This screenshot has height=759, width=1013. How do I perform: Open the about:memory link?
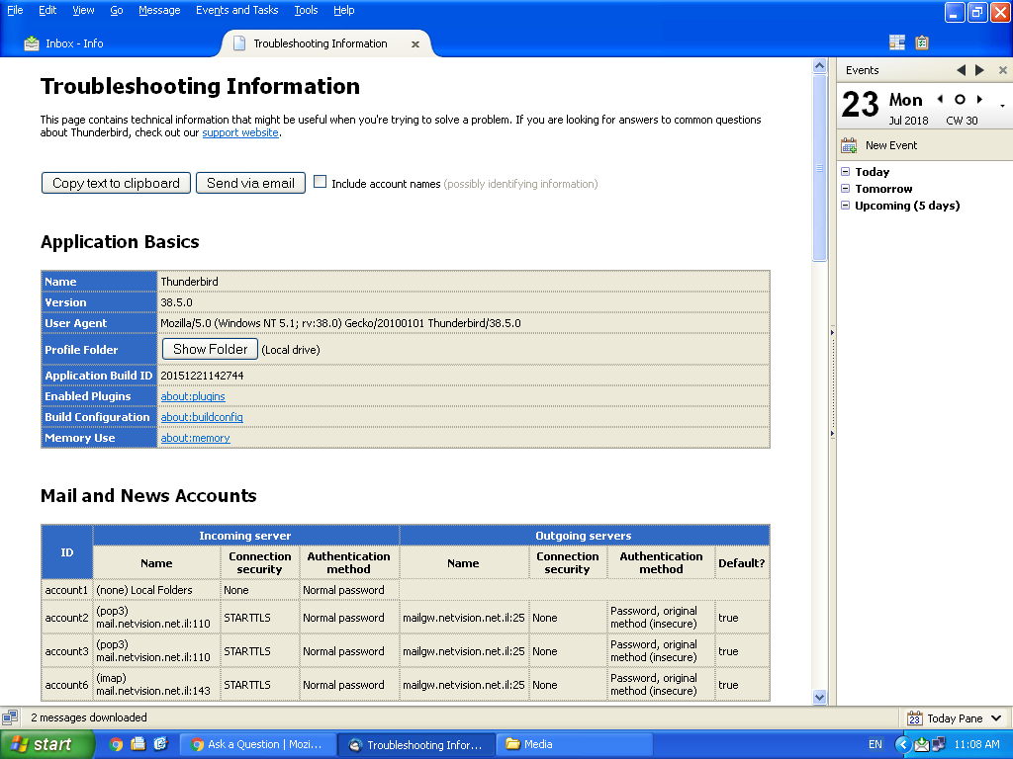[x=195, y=438]
